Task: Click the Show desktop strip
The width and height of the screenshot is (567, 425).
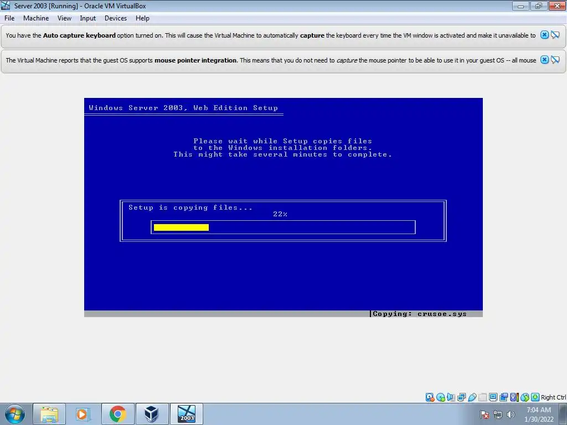Action: click(x=564, y=414)
